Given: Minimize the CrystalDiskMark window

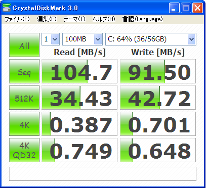Looking at the screenshot, I should (174, 8).
